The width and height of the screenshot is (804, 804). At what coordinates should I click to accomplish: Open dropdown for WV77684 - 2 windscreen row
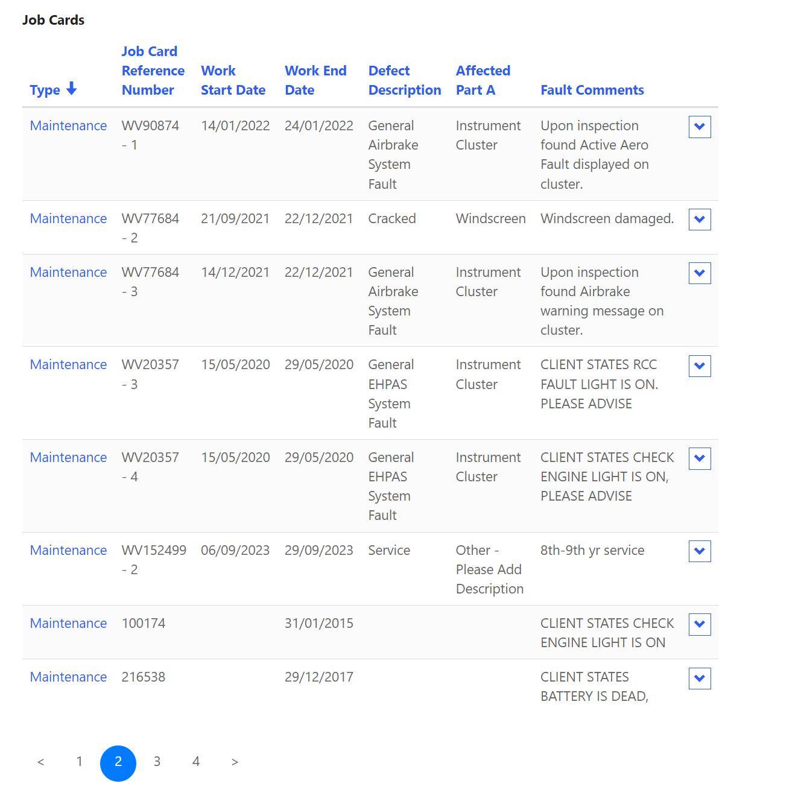699,220
